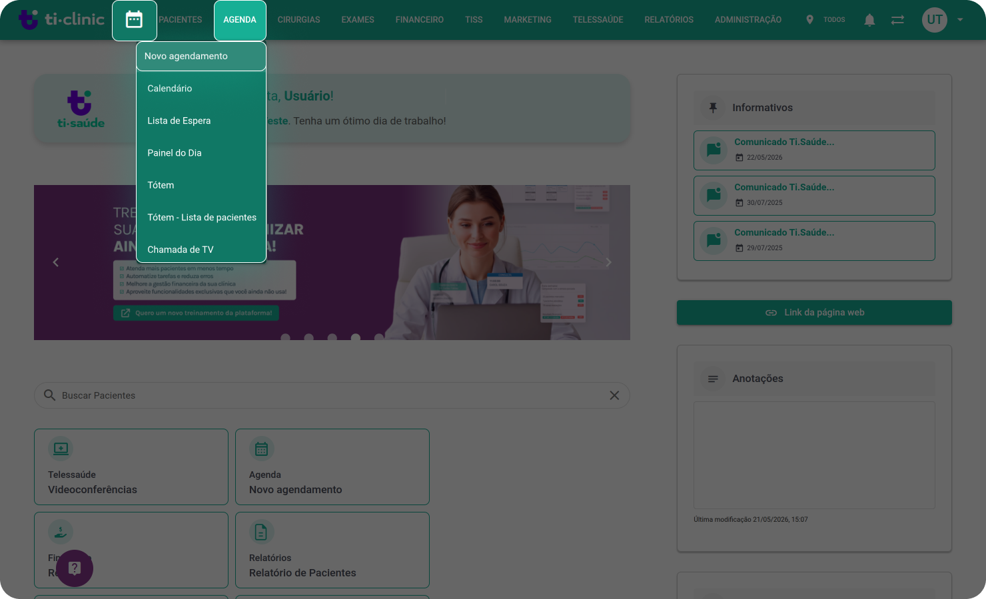The image size is (986, 599).
Task: Click the Informativos pin icon
Action: pyautogui.click(x=713, y=108)
